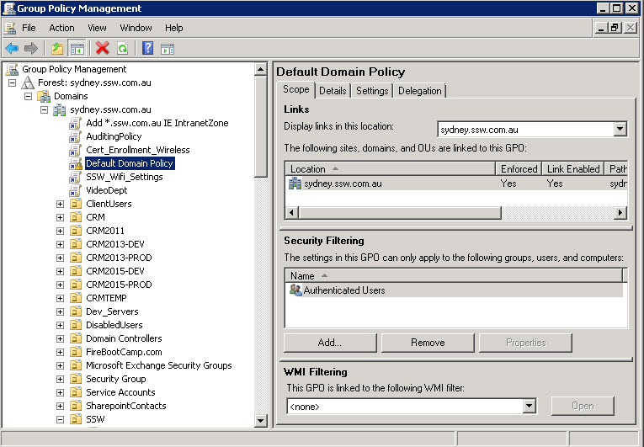Click the Refresh toolbar icon
The width and height of the screenshot is (644, 447).
[x=123, y=49]
